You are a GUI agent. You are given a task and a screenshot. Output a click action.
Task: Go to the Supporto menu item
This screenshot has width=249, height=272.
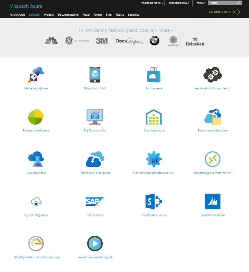point(134,14)
